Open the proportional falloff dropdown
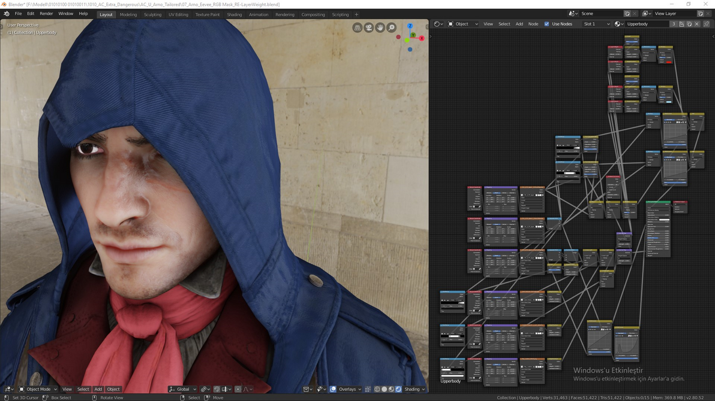715x401 pixels. tap(248, 389)
